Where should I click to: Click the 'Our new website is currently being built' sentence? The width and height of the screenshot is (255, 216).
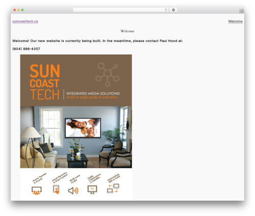click(x=66, y=41)
